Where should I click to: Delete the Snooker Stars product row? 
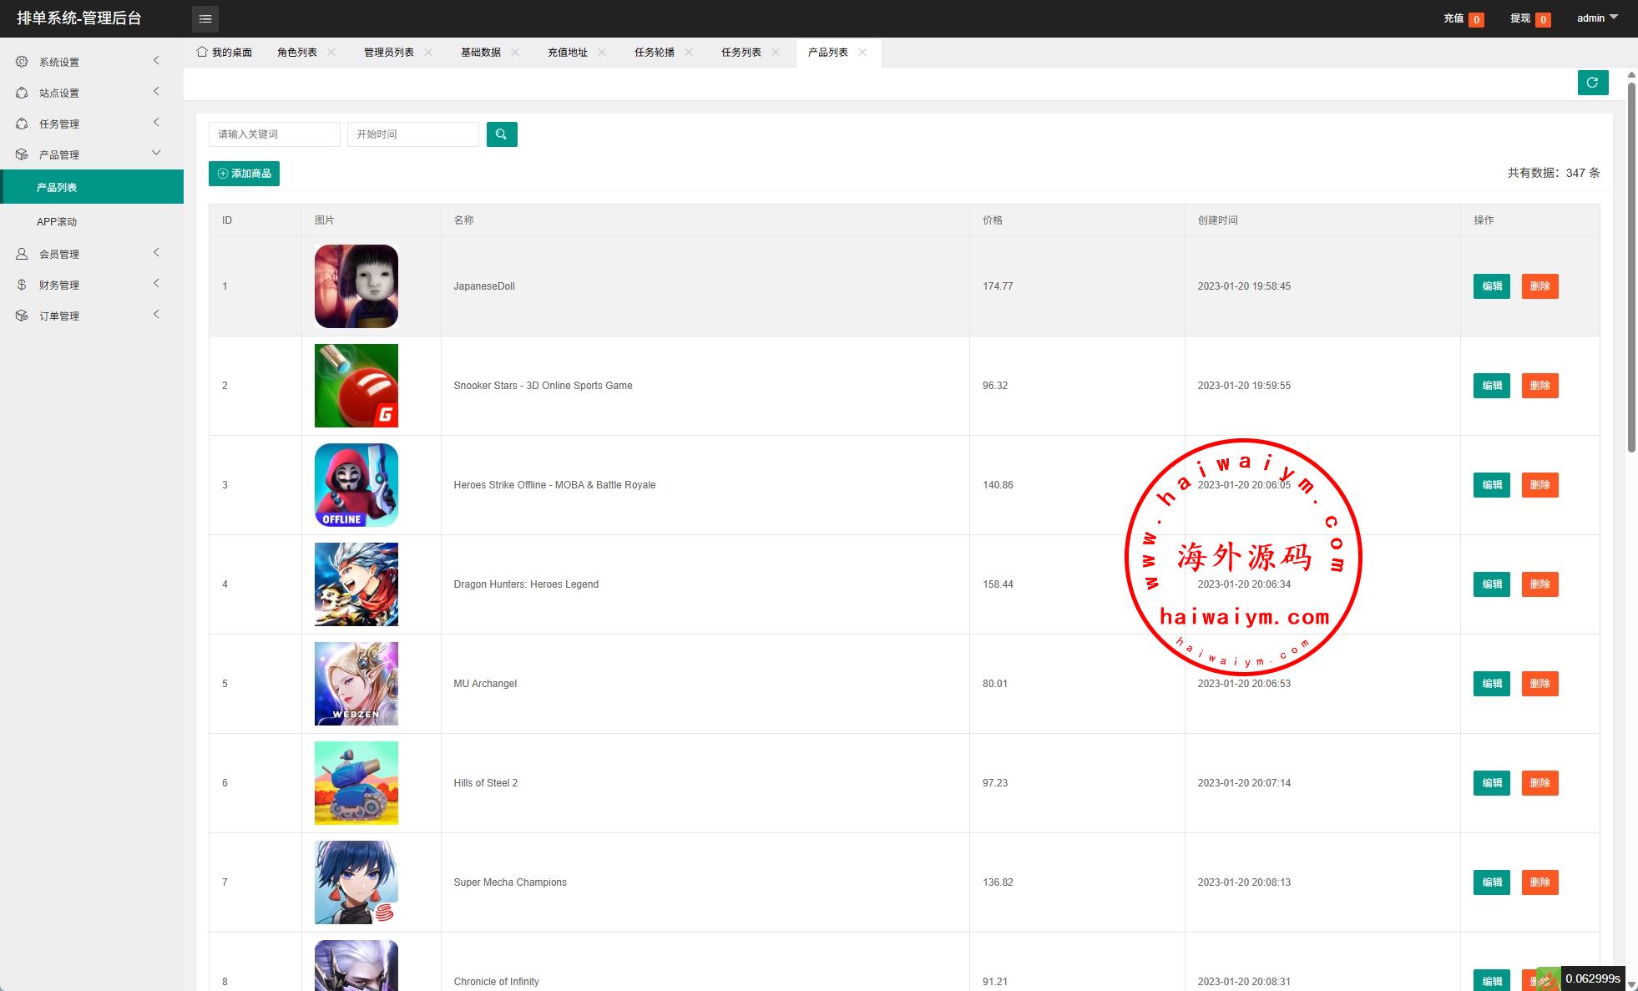coord(1539,386)
